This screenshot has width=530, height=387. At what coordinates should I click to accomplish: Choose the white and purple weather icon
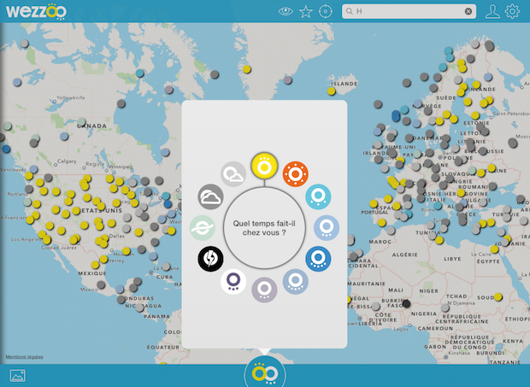(x=233, y=281)
